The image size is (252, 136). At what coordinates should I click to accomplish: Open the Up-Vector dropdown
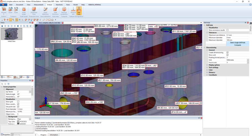tap(30, 92)
